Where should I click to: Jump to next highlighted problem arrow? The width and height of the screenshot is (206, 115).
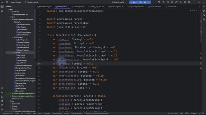(200, 10)
